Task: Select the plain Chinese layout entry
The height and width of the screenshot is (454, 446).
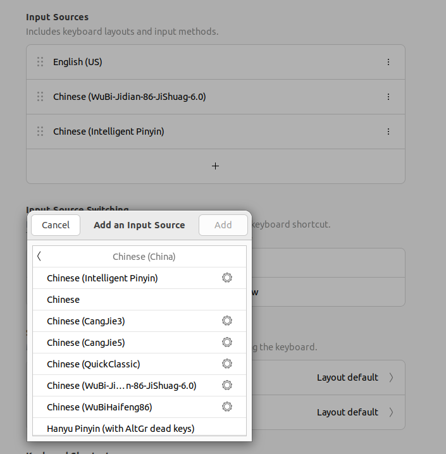Action: pyautogui.click(x=63, y=300)
